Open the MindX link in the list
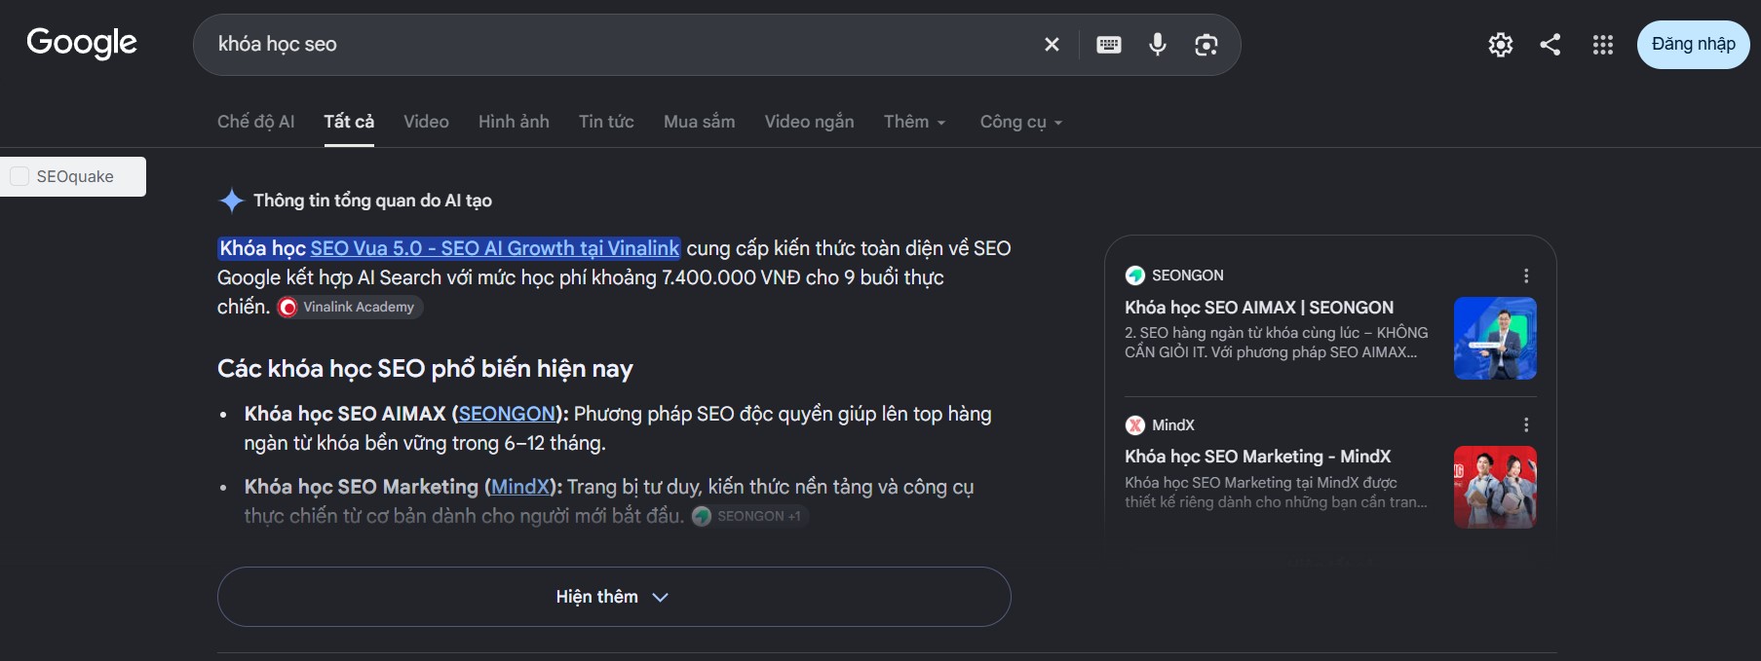1761x661 pixels. pyautogui.click(x=520, y=487)
